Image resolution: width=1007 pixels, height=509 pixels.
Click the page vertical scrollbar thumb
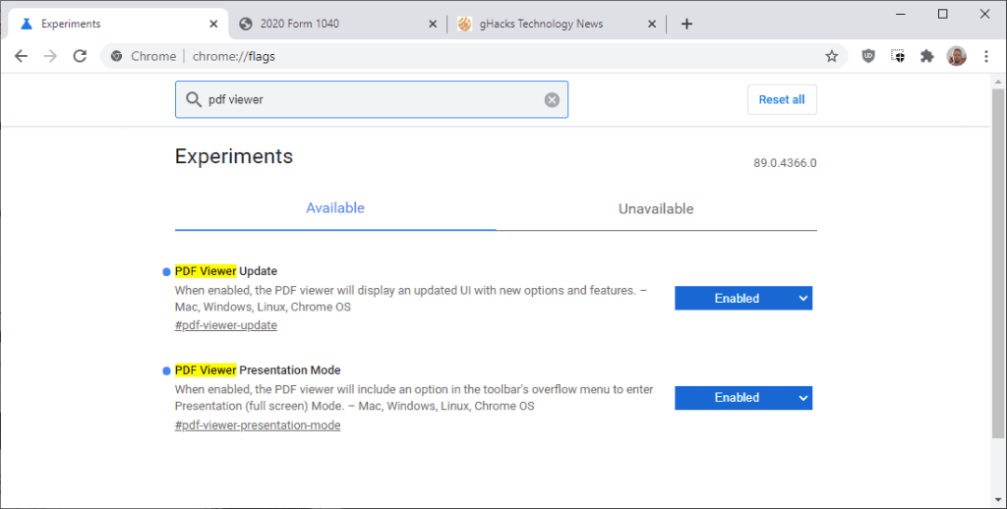click(998, 263)
